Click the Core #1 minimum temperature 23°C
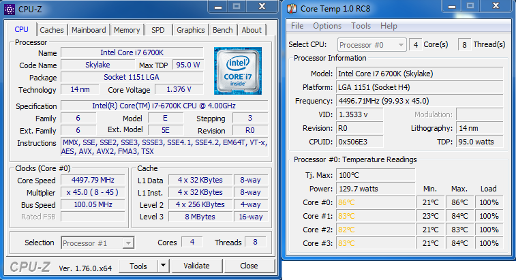The height and width of the screenshot is (280, 516). [x=430, y=216]
